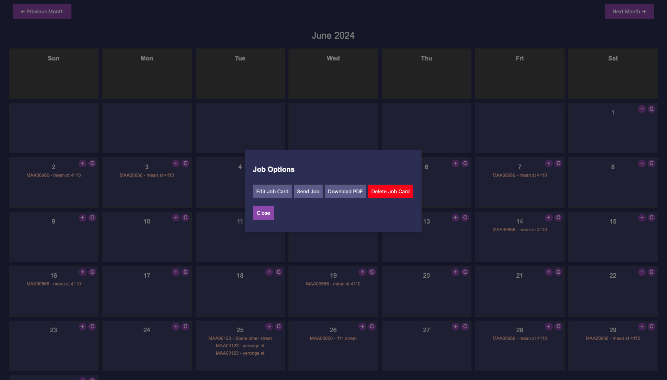Screen dimensions: 667x380
Task: Open the MAA00666 job on June 14
Action: [520, 230]
